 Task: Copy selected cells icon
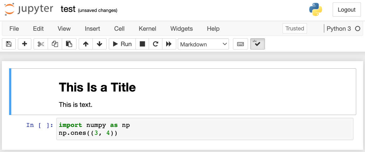pyautogui.click(x=55, y=44)
